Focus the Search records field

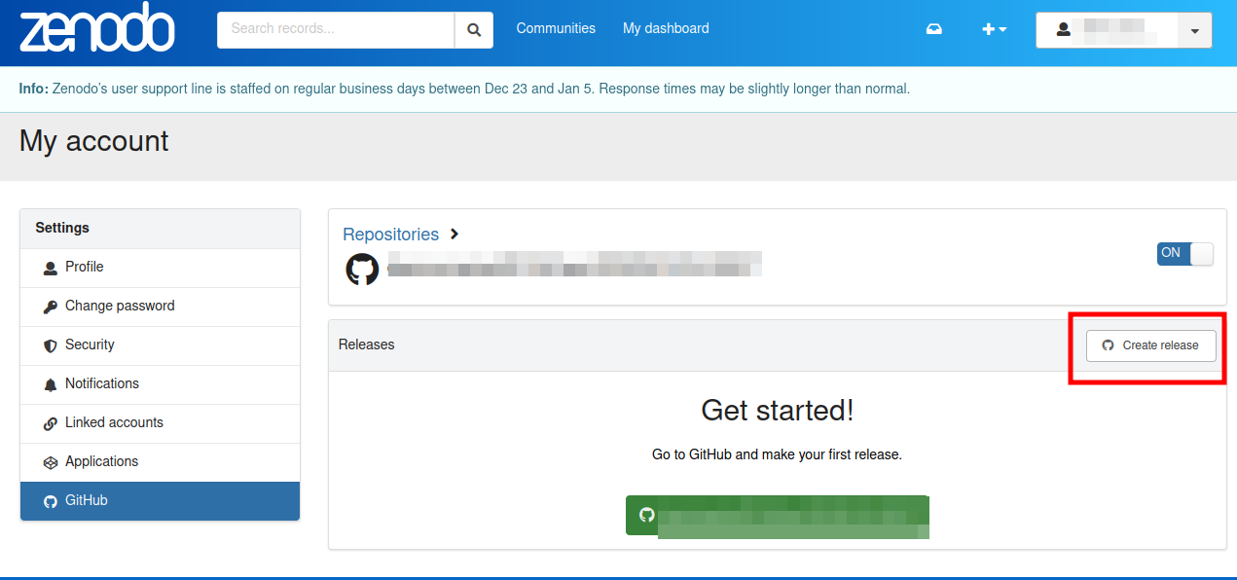pos(336,30)
